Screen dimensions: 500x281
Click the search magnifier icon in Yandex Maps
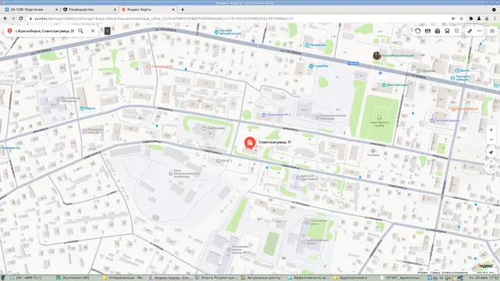pyautogui.click(x=80, y=31)
